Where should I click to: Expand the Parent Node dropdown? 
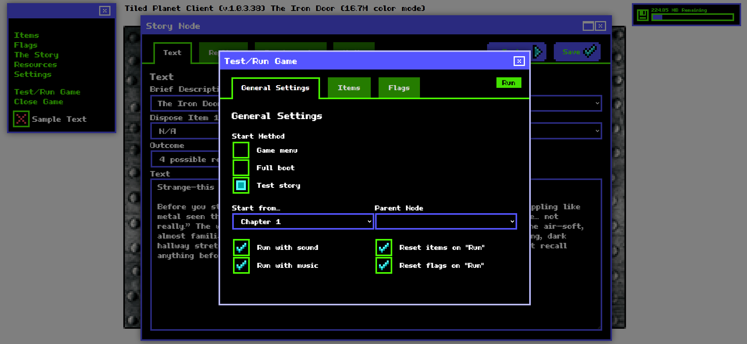446,222
